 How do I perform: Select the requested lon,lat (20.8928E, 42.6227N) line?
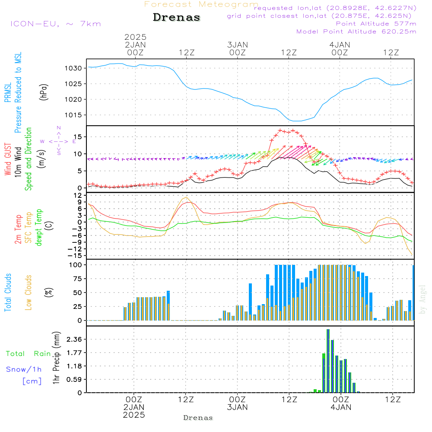click(335, 8)
